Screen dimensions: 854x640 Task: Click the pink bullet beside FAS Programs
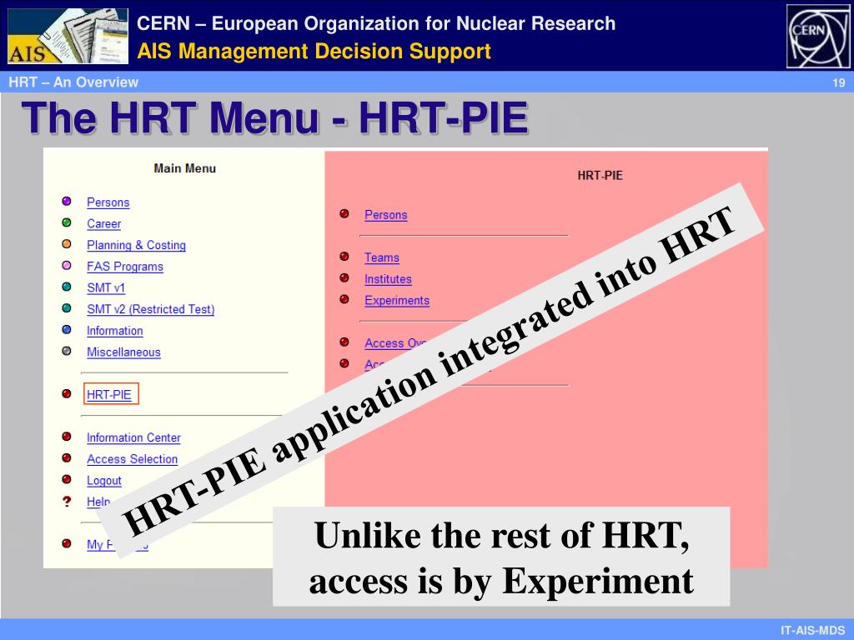click(x=67, y=266)
